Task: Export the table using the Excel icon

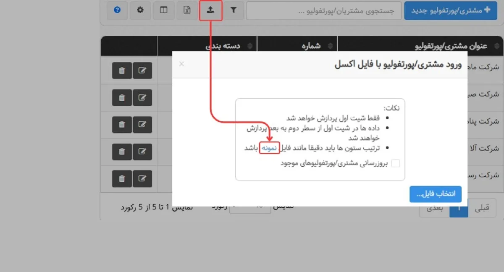Action: (187, 10)
